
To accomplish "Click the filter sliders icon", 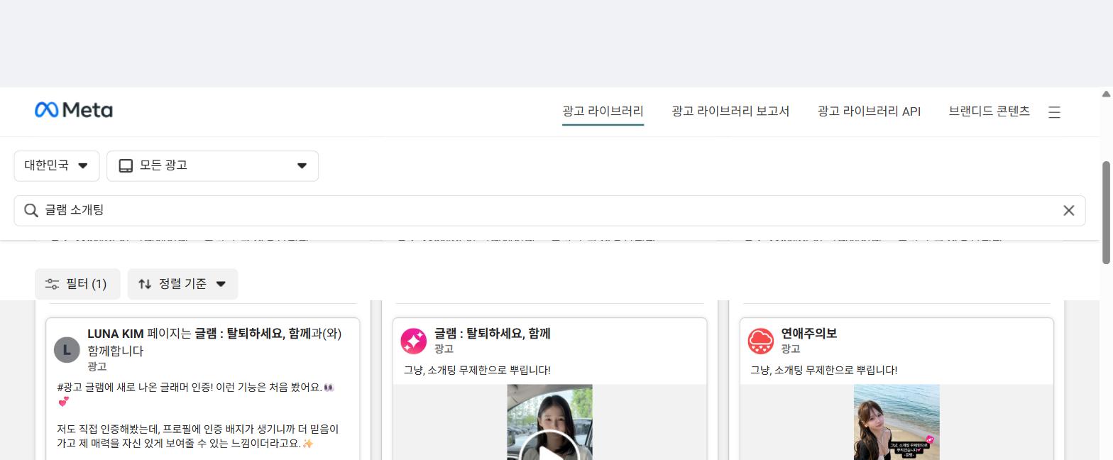I will click(x=52, y=284).
